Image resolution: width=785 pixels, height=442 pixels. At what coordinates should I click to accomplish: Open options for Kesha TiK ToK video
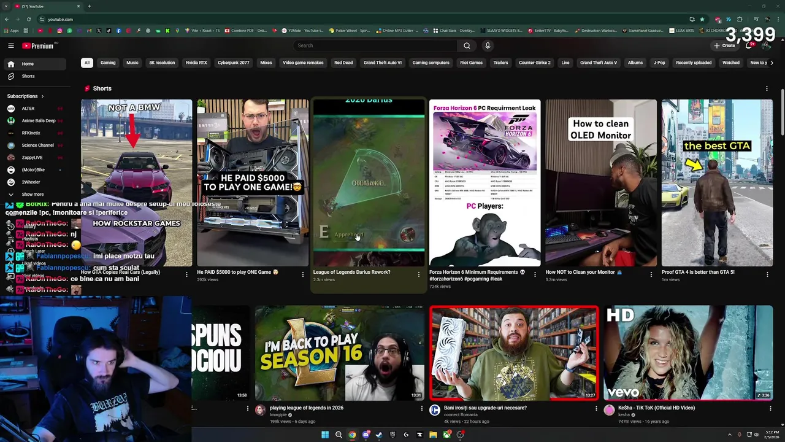(x=770, y=408)
